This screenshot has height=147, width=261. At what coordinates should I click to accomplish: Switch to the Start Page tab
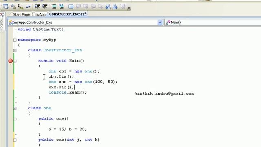click(x=21, y=15)
